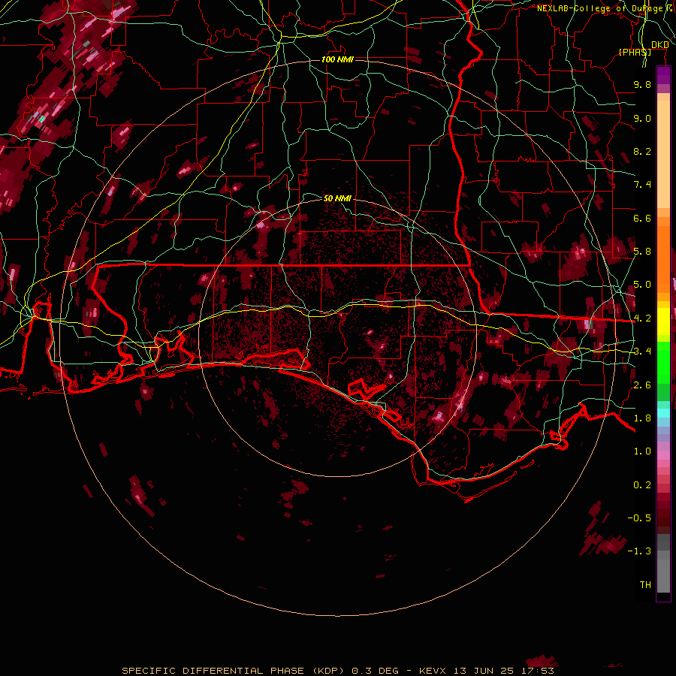This screenshot has width=676, height=676.
Task: Click the 6.6 value on the legend
Action: [642, 218]
